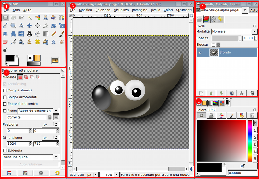Open the Livello menu
The width and height of the screenshot is (259, 179).
(155, 10)
